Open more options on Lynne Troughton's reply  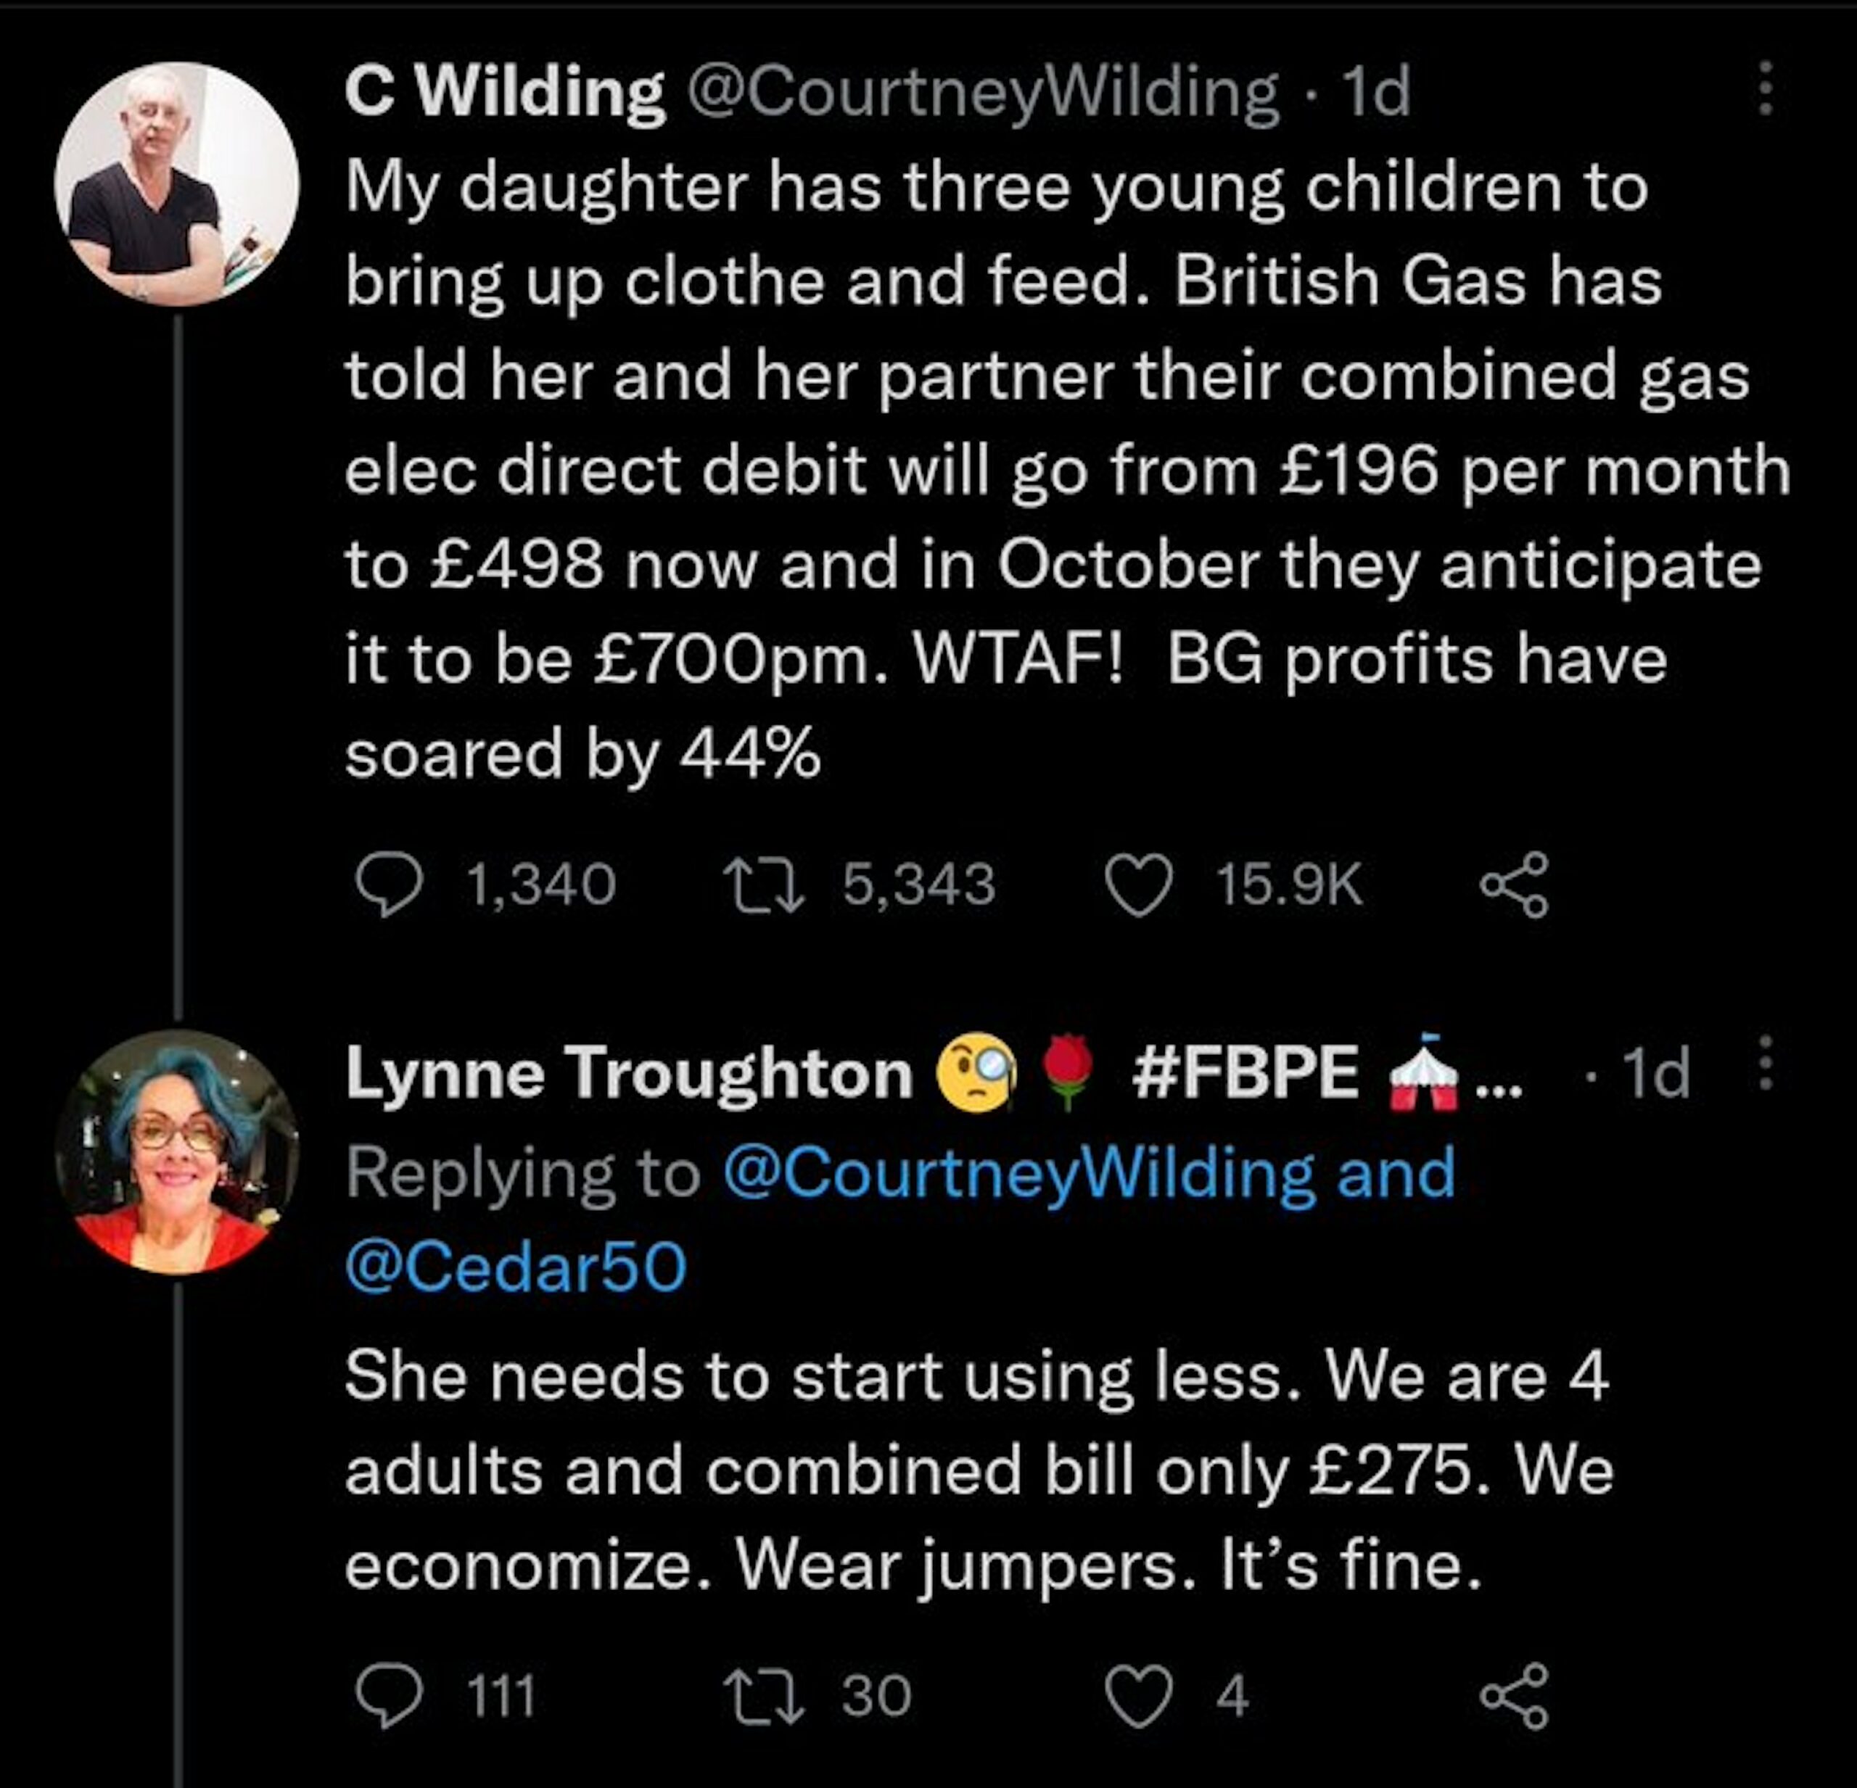point(1764,1062)
